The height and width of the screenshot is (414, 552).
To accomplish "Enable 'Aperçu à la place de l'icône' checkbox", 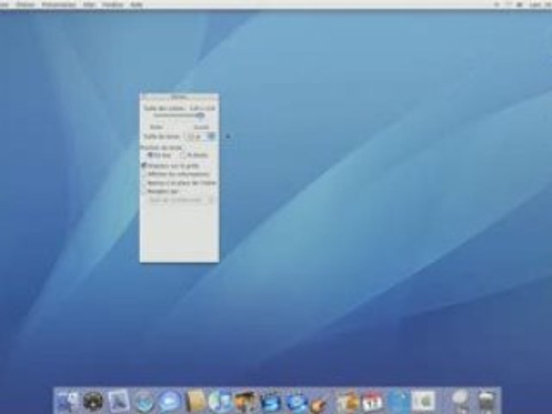I will [x=144, y=183].
